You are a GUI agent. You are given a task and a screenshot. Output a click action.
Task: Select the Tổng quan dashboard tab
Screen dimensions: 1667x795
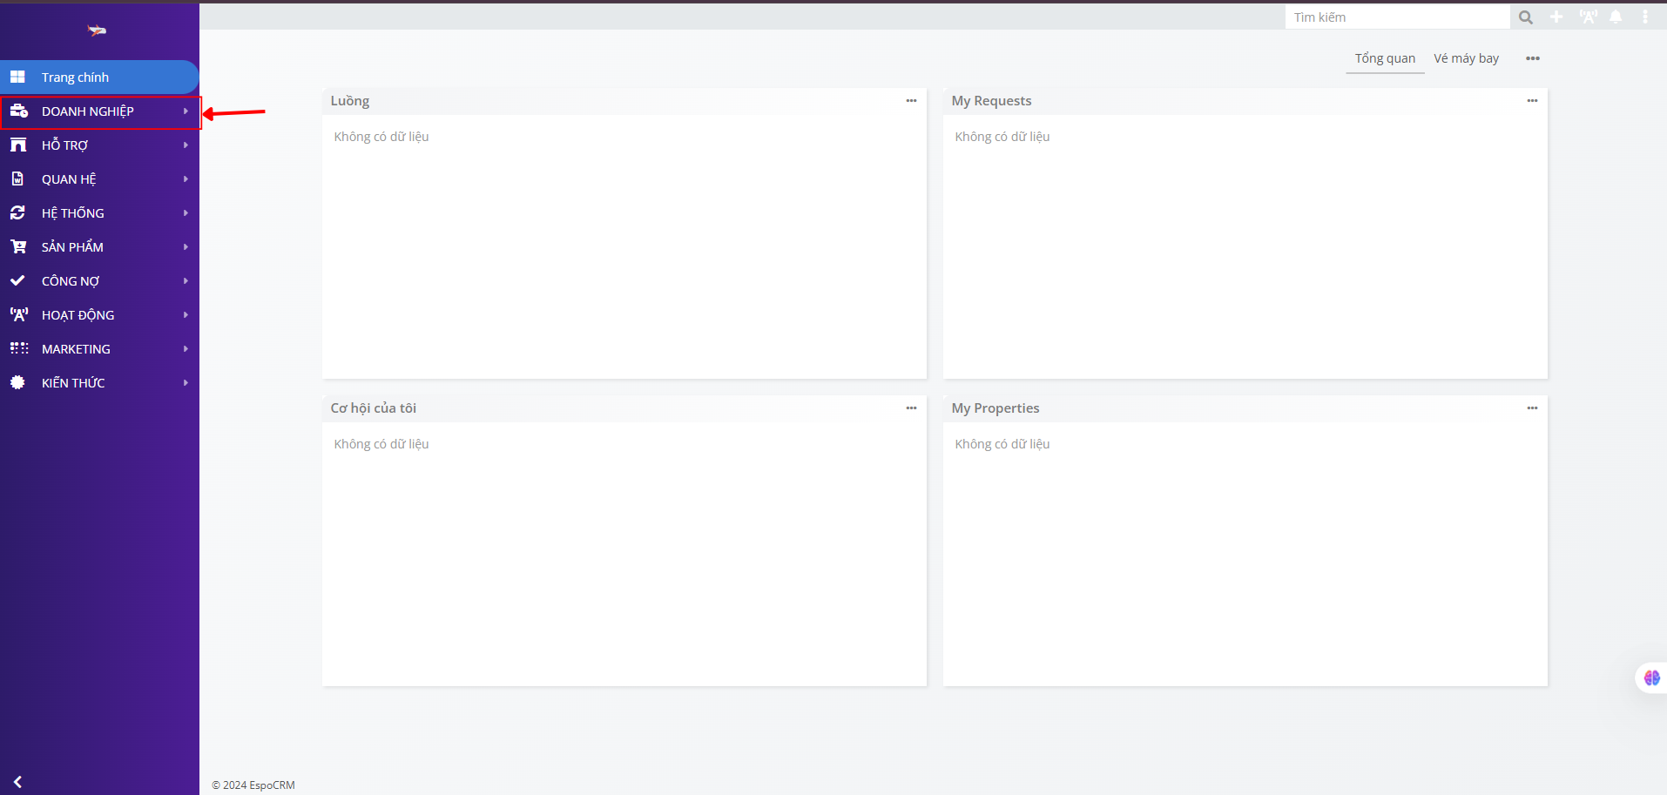click(1385, 58)
